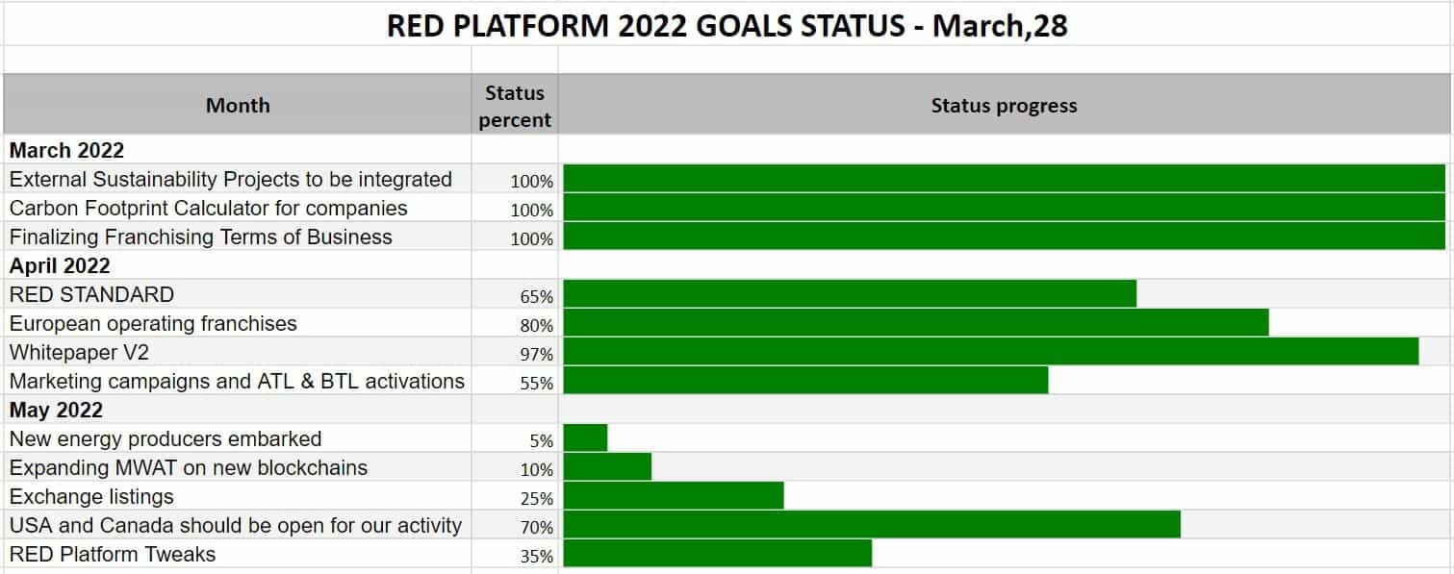Image resolution: width=1454 pixels, height=574 pixels.
Task: Select the May 2022 section cell
Action: (238, 410)
